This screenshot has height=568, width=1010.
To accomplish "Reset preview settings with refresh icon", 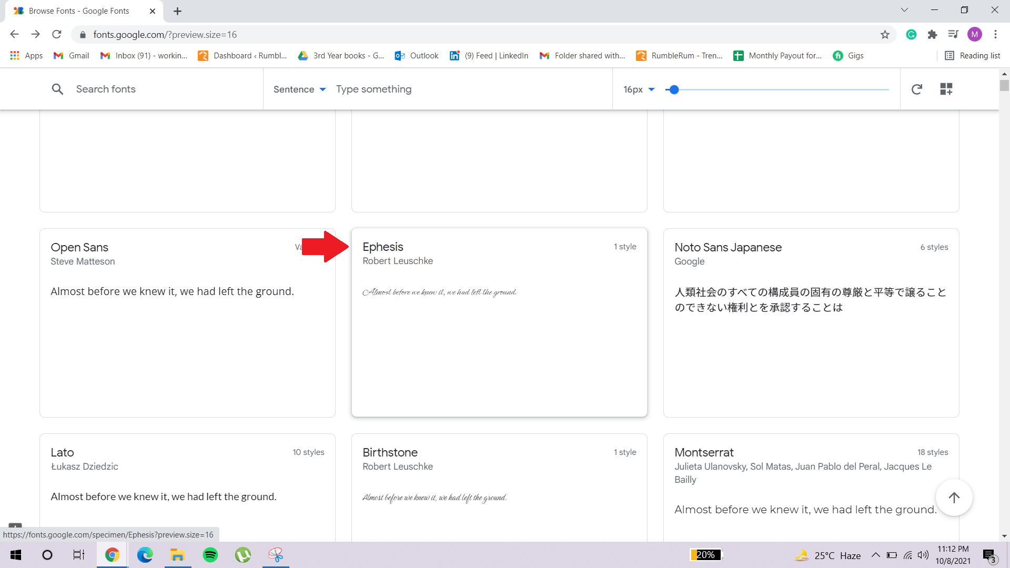I will click(916, 89).
